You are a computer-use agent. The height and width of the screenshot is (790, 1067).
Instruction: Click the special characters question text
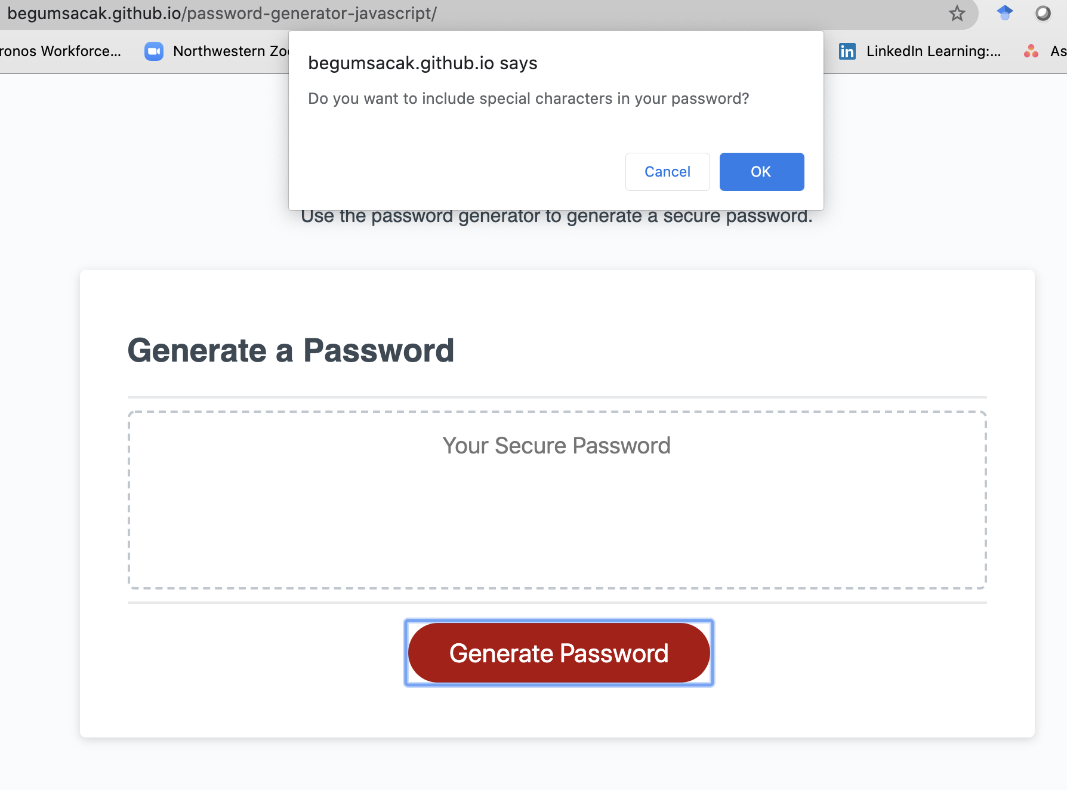529,98
